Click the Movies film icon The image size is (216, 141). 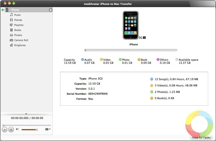11,20
